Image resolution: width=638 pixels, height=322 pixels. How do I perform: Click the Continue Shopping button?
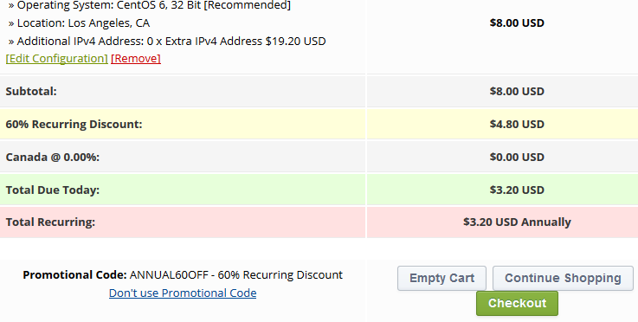[x=563, y=278]
